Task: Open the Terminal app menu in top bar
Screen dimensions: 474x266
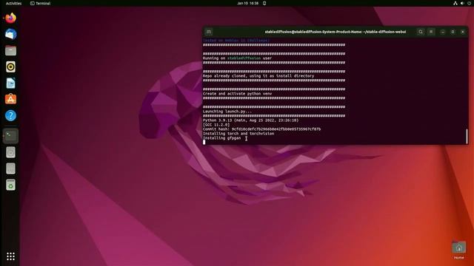Action: tap(40, 3)
